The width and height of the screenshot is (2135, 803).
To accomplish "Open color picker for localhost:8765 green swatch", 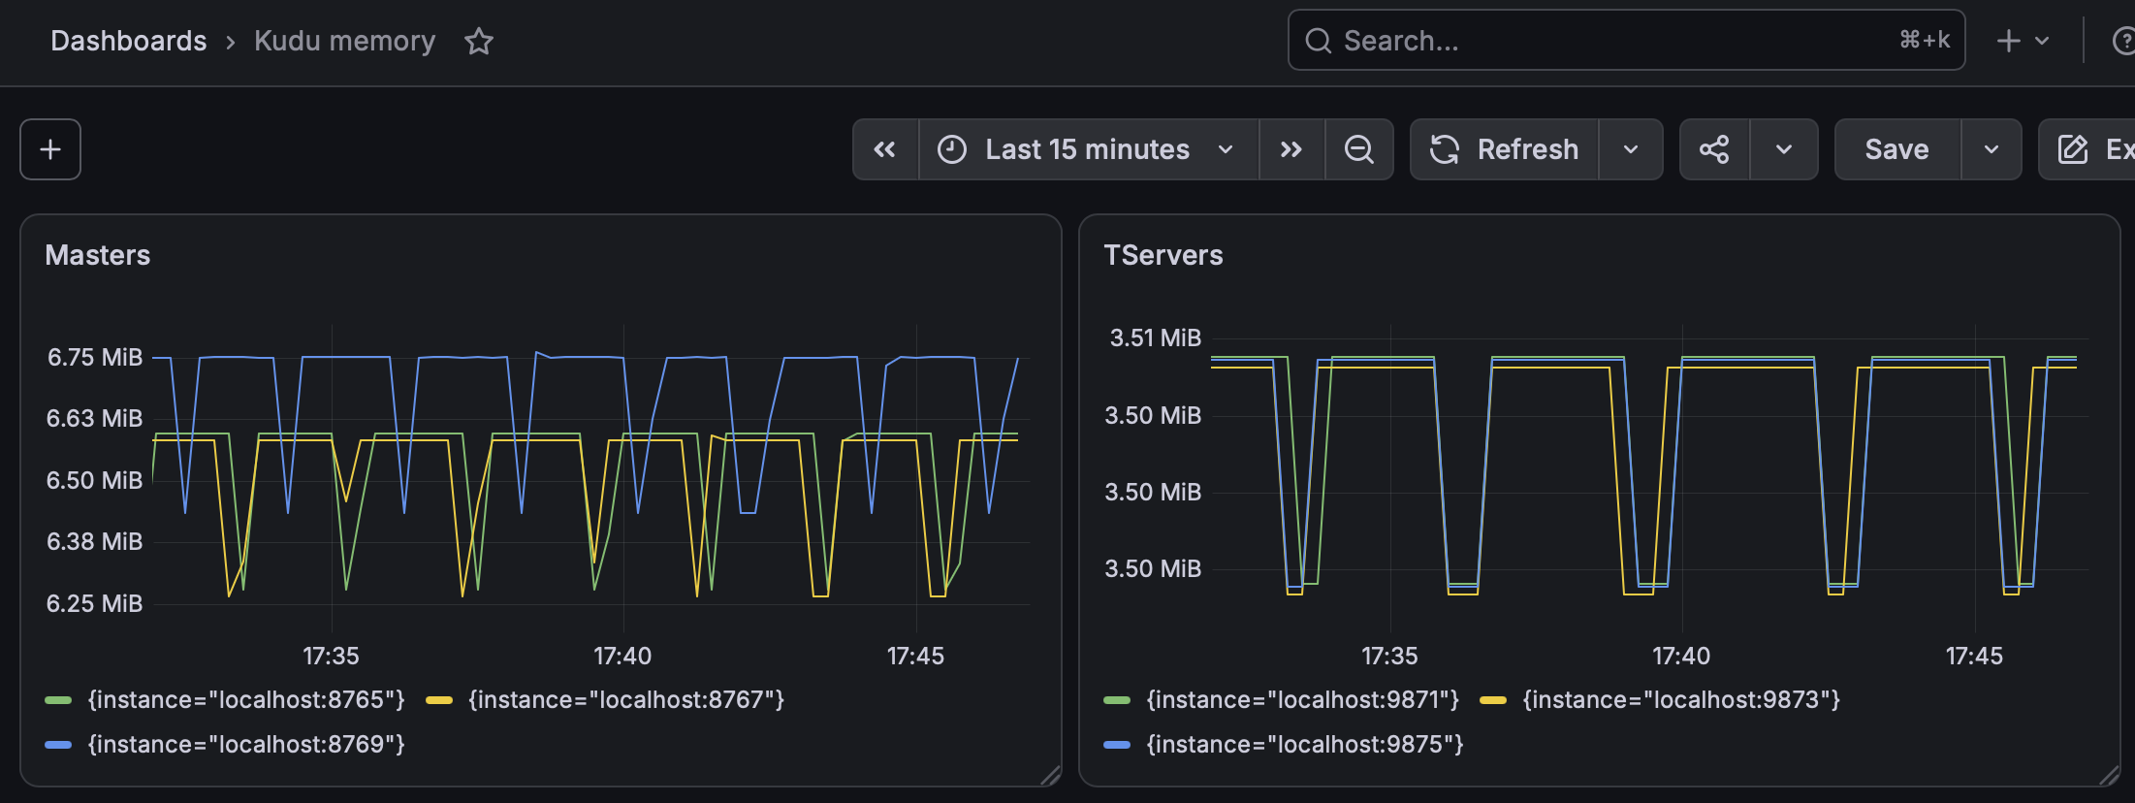I will (58, 700).
